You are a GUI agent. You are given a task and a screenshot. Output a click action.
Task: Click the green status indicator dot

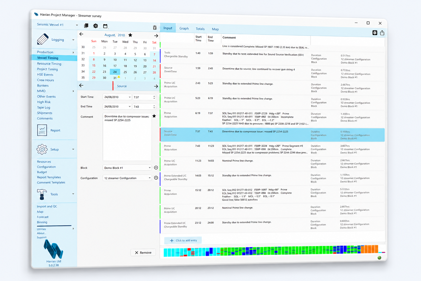(x=380, y=258)
